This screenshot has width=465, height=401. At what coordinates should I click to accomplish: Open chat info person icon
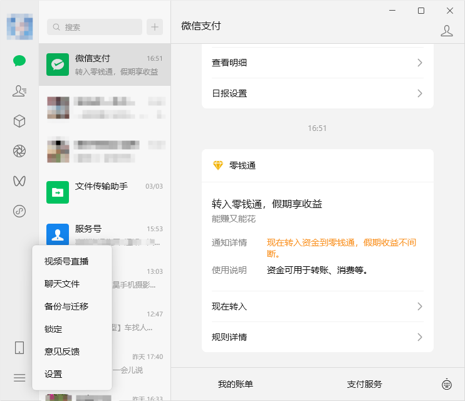(x=447, y=31)
